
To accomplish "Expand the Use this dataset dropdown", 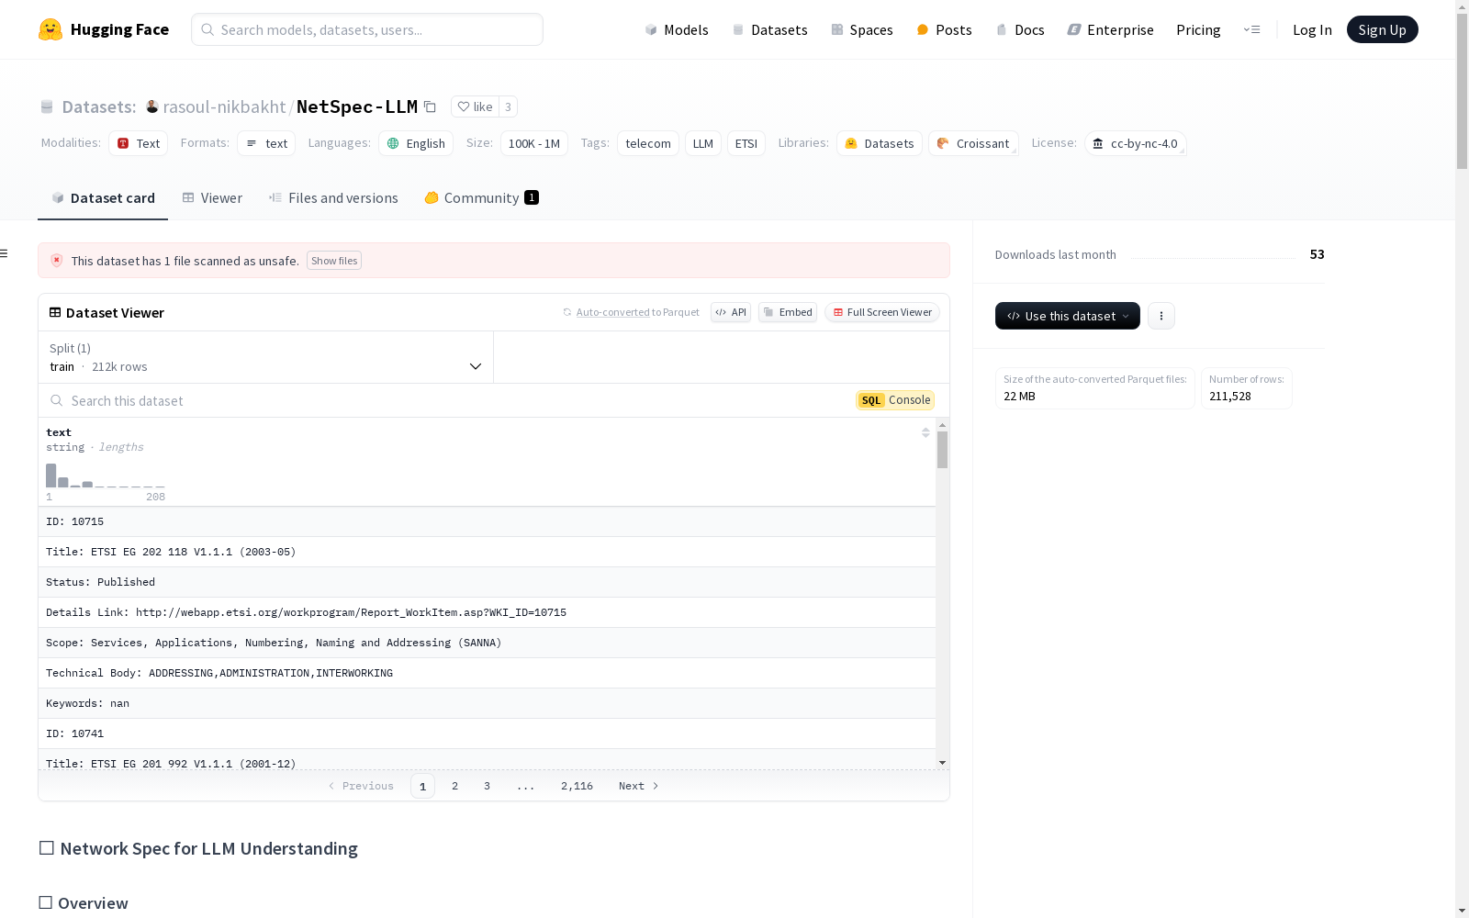I will coord(1068,316).
